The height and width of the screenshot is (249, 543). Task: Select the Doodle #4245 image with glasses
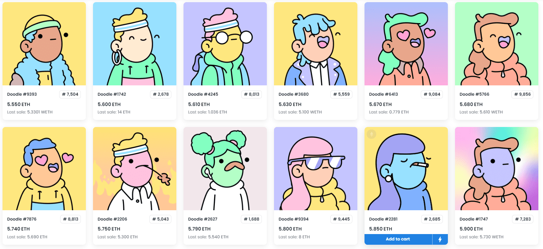click(225, 44)
